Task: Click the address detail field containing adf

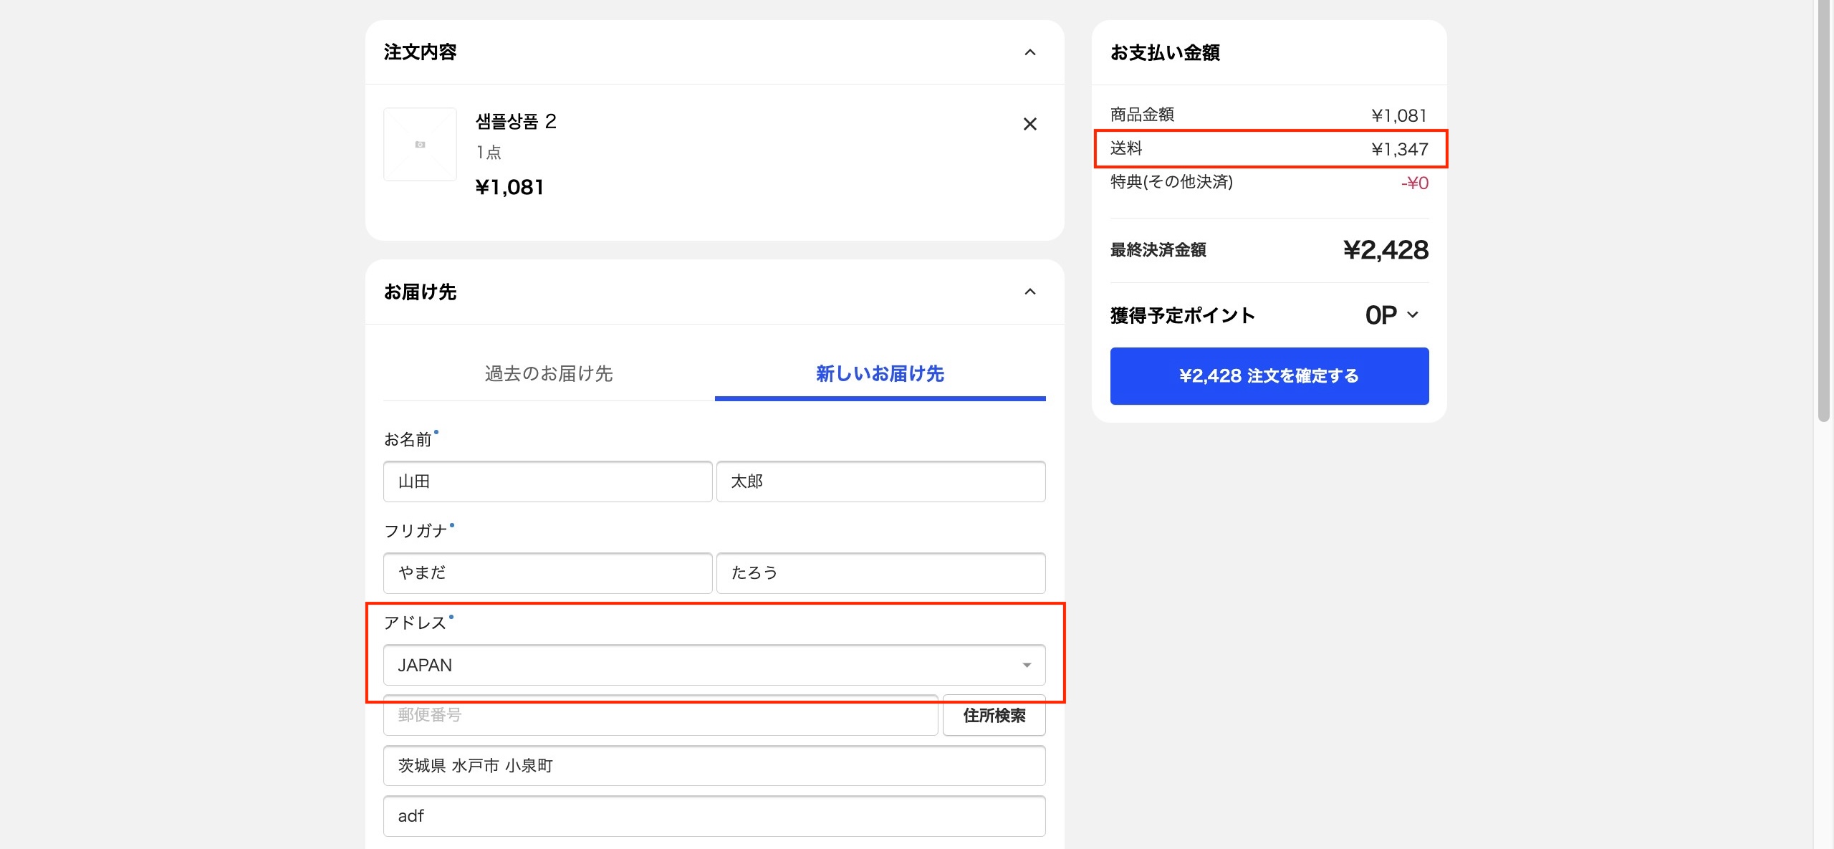Action: click(714, 815)
